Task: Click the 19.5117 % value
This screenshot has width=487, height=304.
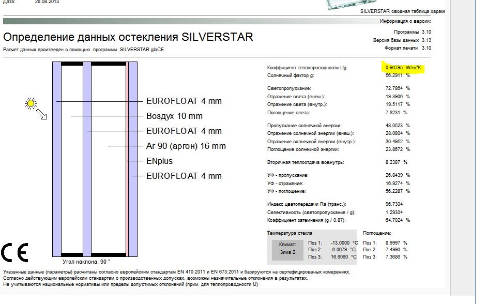Action: tap(398, 104)
